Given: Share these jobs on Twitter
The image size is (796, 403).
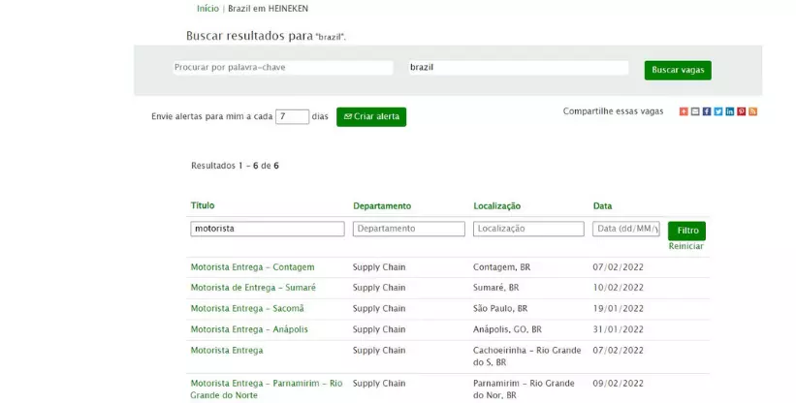Looking at the screenshot, I should [718, 111].
